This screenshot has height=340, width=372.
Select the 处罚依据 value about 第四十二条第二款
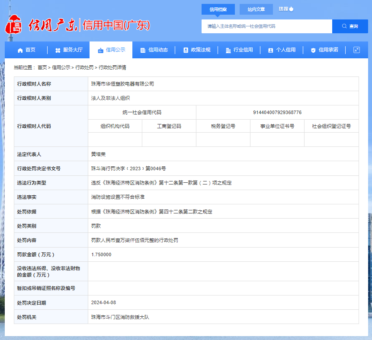click(151, 212)
